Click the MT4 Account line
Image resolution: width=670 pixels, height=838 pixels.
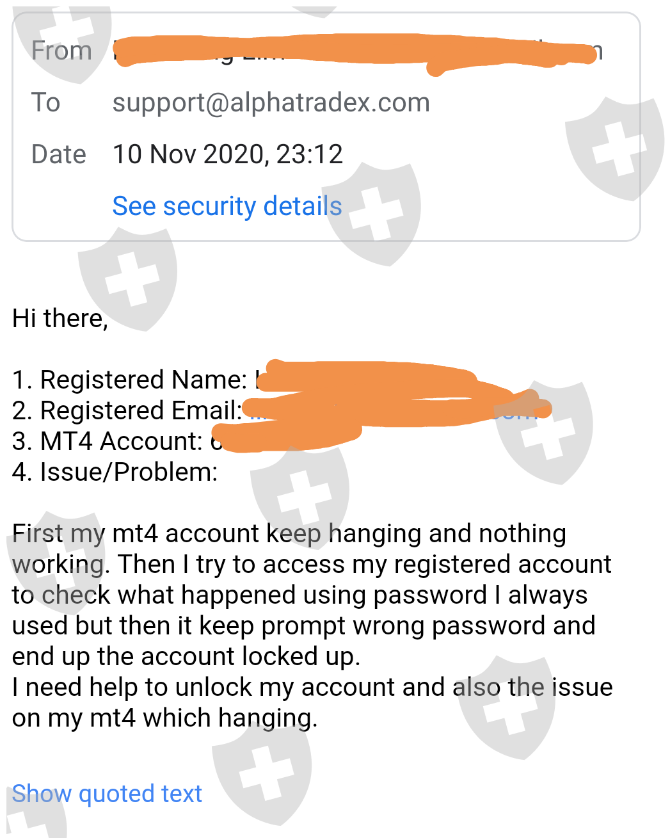(115, 441)
